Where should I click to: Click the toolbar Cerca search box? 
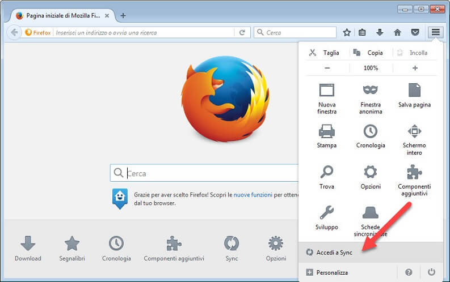[295, 32]
